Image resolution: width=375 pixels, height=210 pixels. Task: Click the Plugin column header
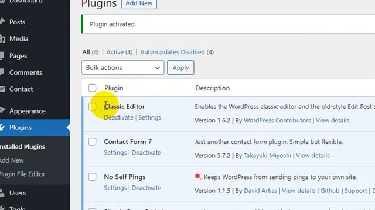point(114,88)
